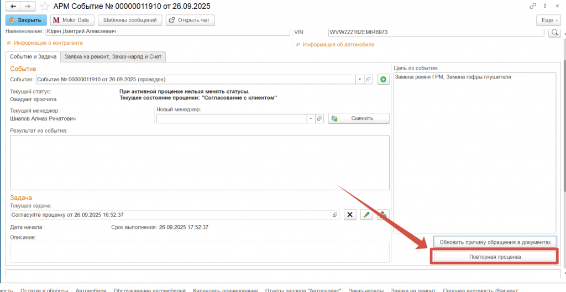Click the VIN search magnifier icon
The width and height of the screenshot is (566, 292).
pos(554,33)
